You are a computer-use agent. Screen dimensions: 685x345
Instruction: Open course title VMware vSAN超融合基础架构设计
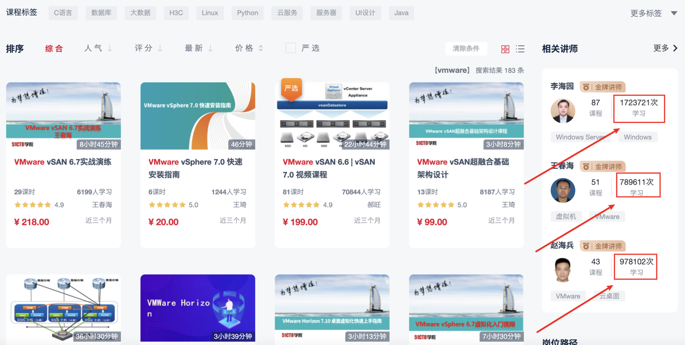(463, 168)
